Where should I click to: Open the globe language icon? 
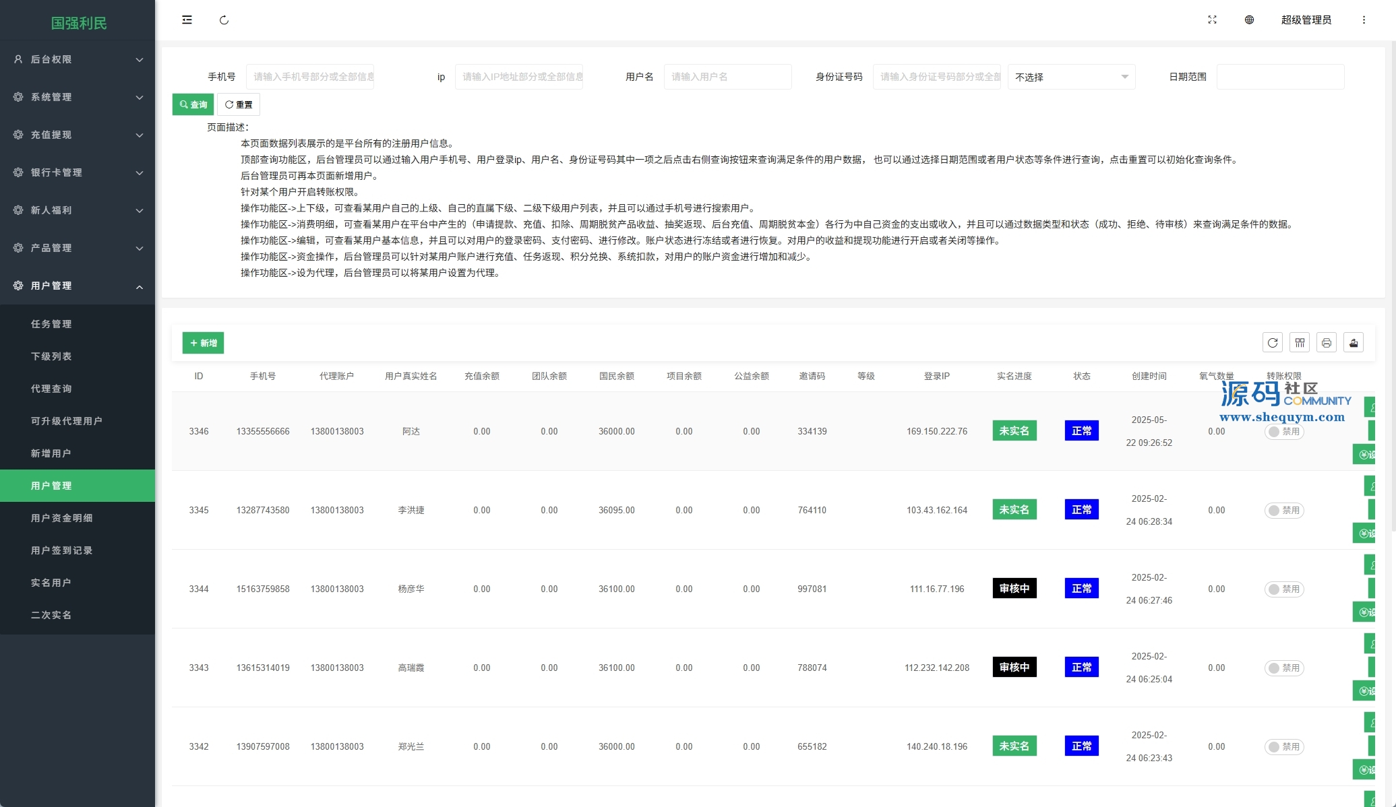click(x=1249, y=20)
